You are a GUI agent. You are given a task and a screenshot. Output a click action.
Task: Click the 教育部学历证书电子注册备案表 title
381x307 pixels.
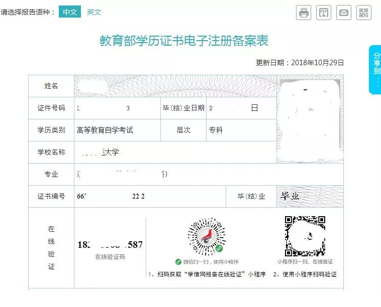click(x=184, y=41)
